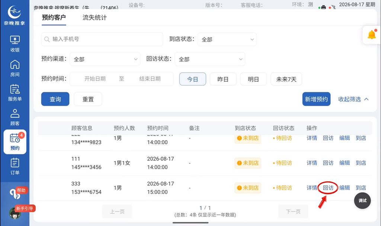Go to the 房间 rooms section
The width and height of the screenshot is (381, 226).
click(x=15, y=69)
